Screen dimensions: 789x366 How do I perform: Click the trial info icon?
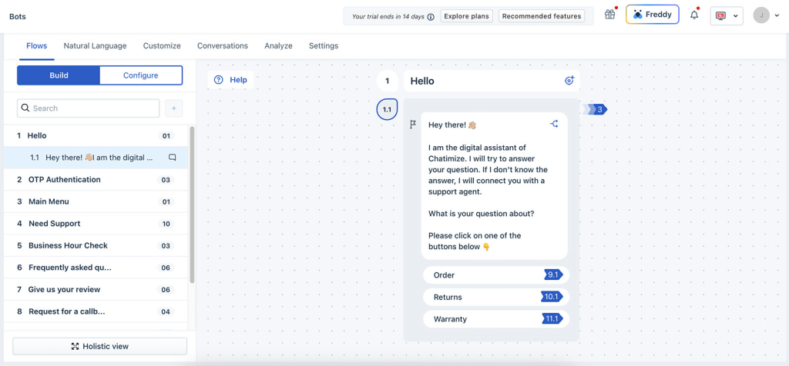point(431,16)
